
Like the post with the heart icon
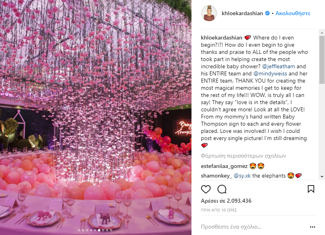pos(205,189)
